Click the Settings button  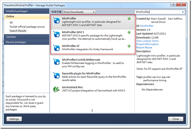[14, 119]
